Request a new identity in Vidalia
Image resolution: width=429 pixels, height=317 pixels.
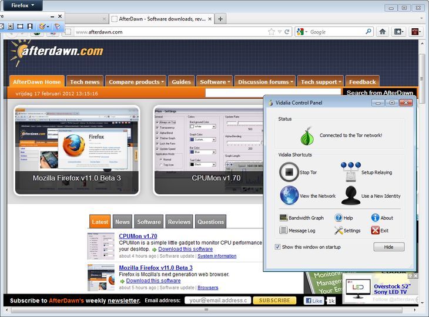click(371, 195)
